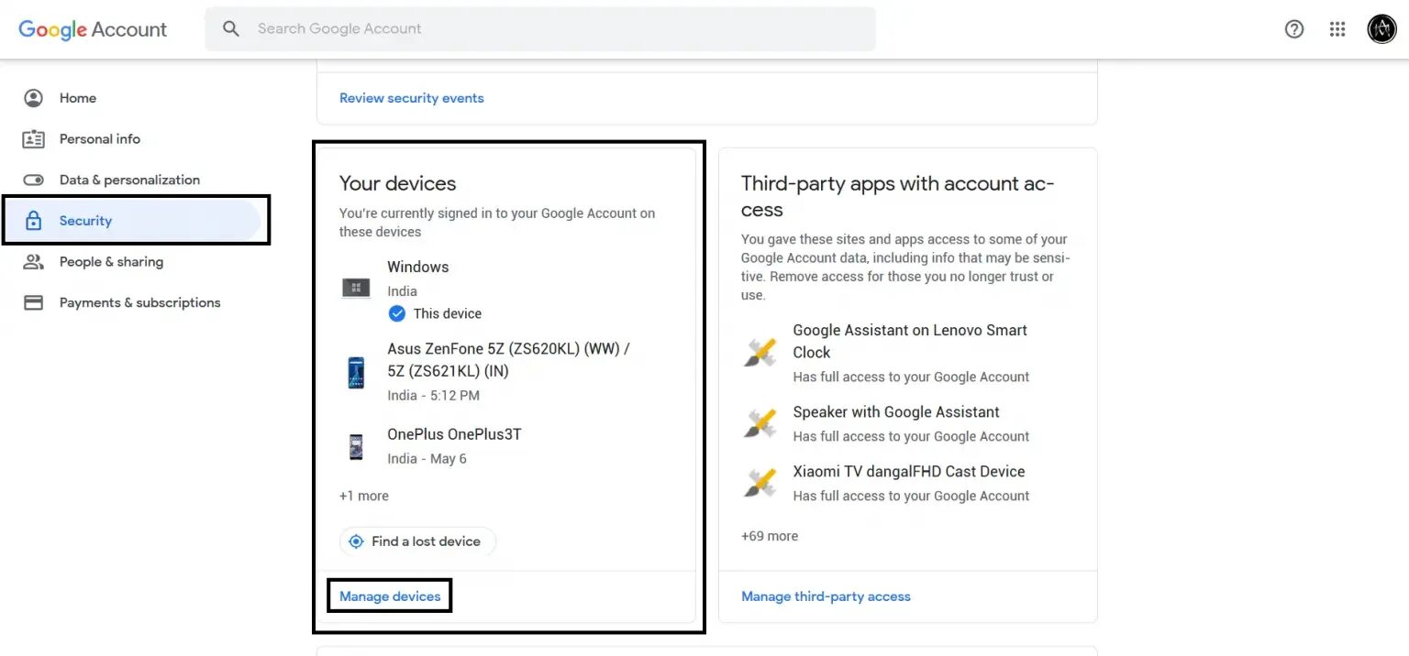Click the Security lock icon in sidebar

click(x=33, y=220)
